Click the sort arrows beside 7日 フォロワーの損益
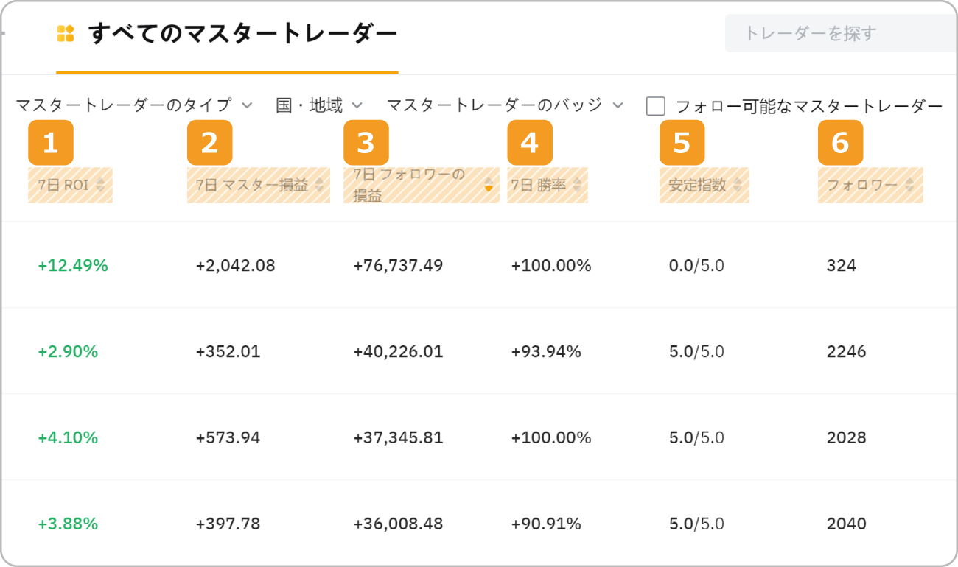Screen dimensions: 958x567 pyautogui.click(x=488, y=185)
